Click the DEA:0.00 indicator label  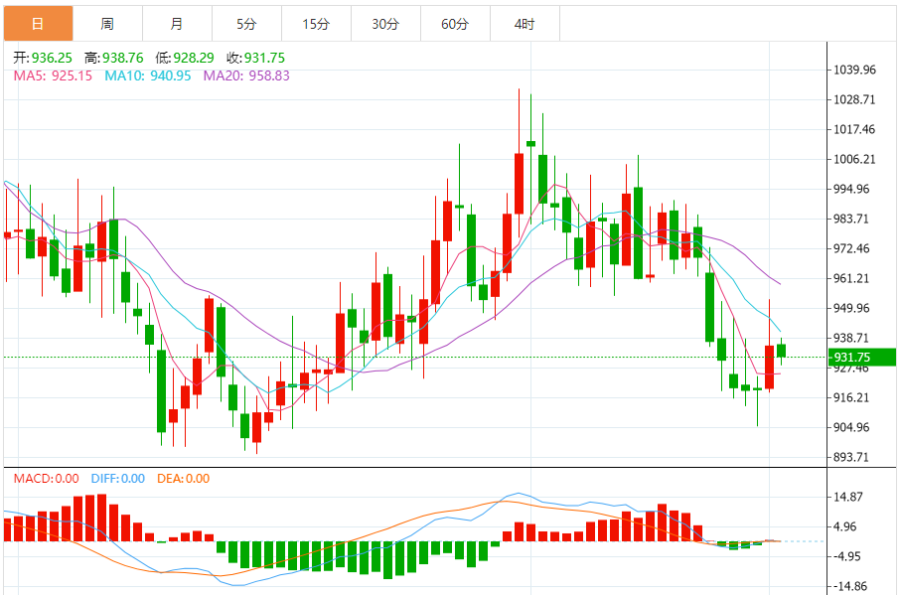(183, 479)
